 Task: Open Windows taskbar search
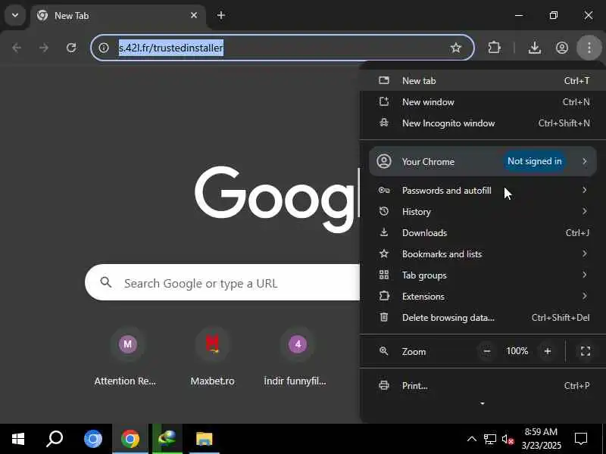55,439
